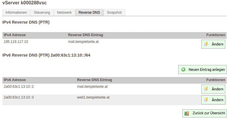Click the pencil icon for 185.119.117.10

pyautogui.click(x=206, y=44)
